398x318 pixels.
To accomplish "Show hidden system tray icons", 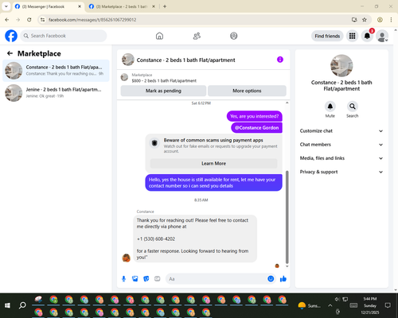I will click(330, 305).
